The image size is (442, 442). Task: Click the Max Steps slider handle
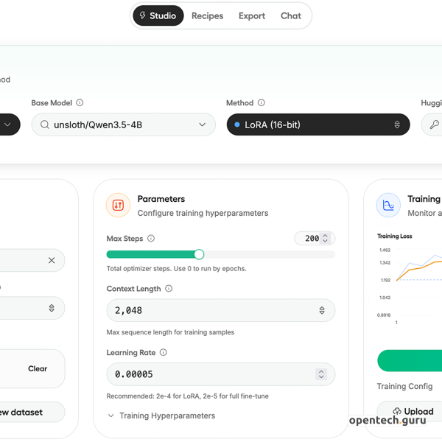tap(199, 254)
